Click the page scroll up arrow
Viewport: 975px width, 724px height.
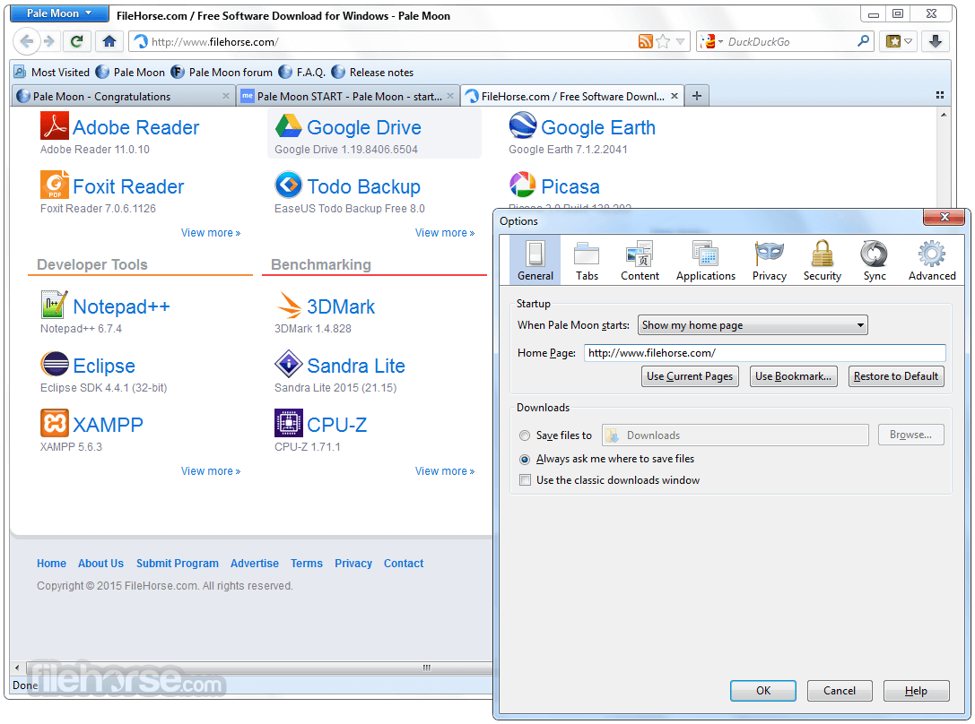944,115
